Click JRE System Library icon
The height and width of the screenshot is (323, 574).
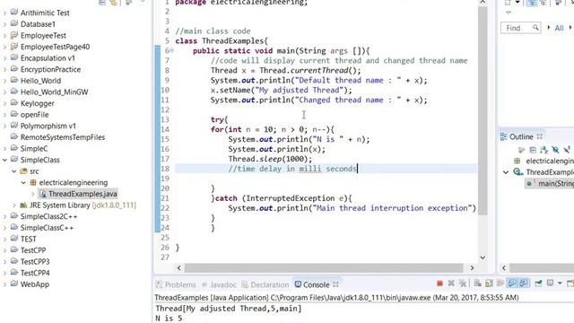[x=24, y=205]
